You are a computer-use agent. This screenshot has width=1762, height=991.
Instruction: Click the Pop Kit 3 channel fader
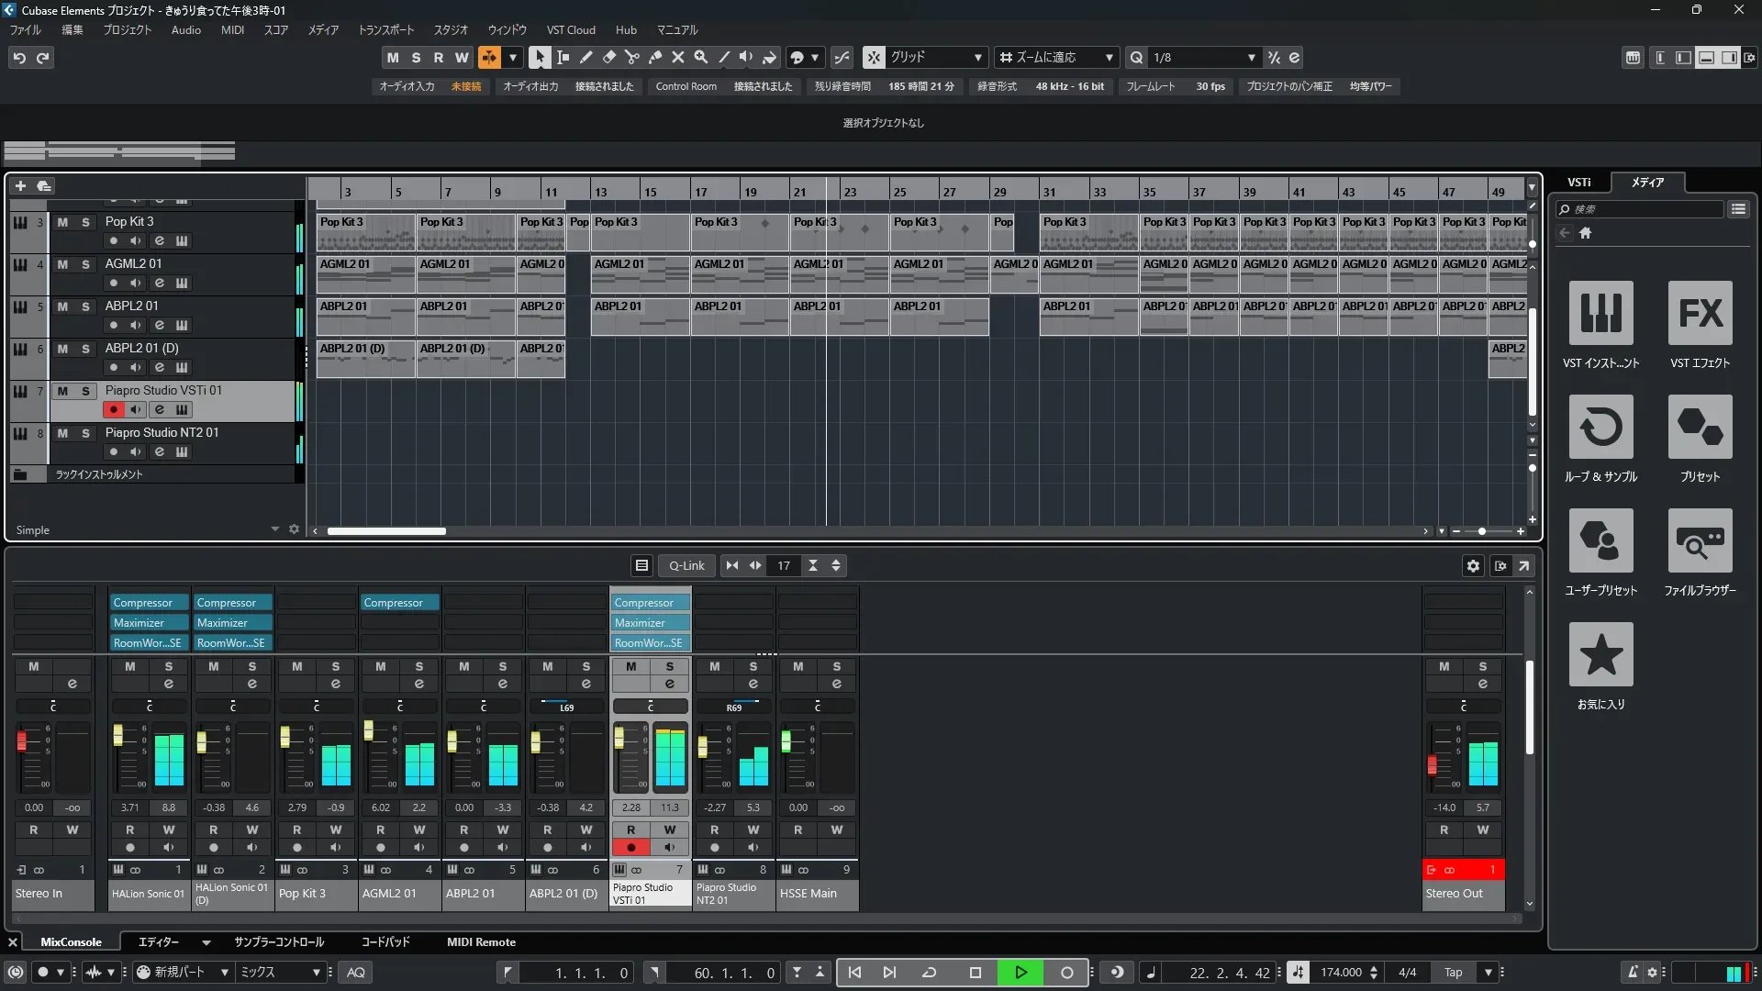click(x=285, y=736)
